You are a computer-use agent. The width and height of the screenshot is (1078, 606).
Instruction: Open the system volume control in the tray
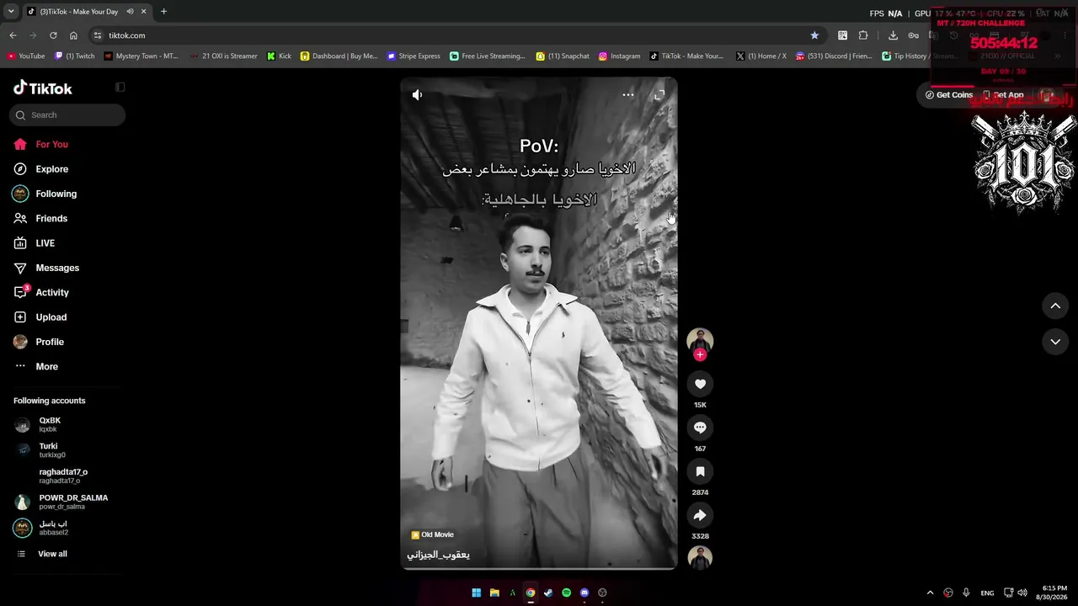point(1022,593)
